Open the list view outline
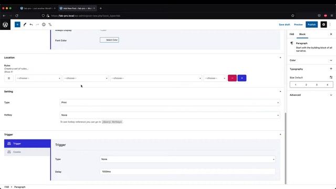The image size is (336, 189). coord(50,25)
